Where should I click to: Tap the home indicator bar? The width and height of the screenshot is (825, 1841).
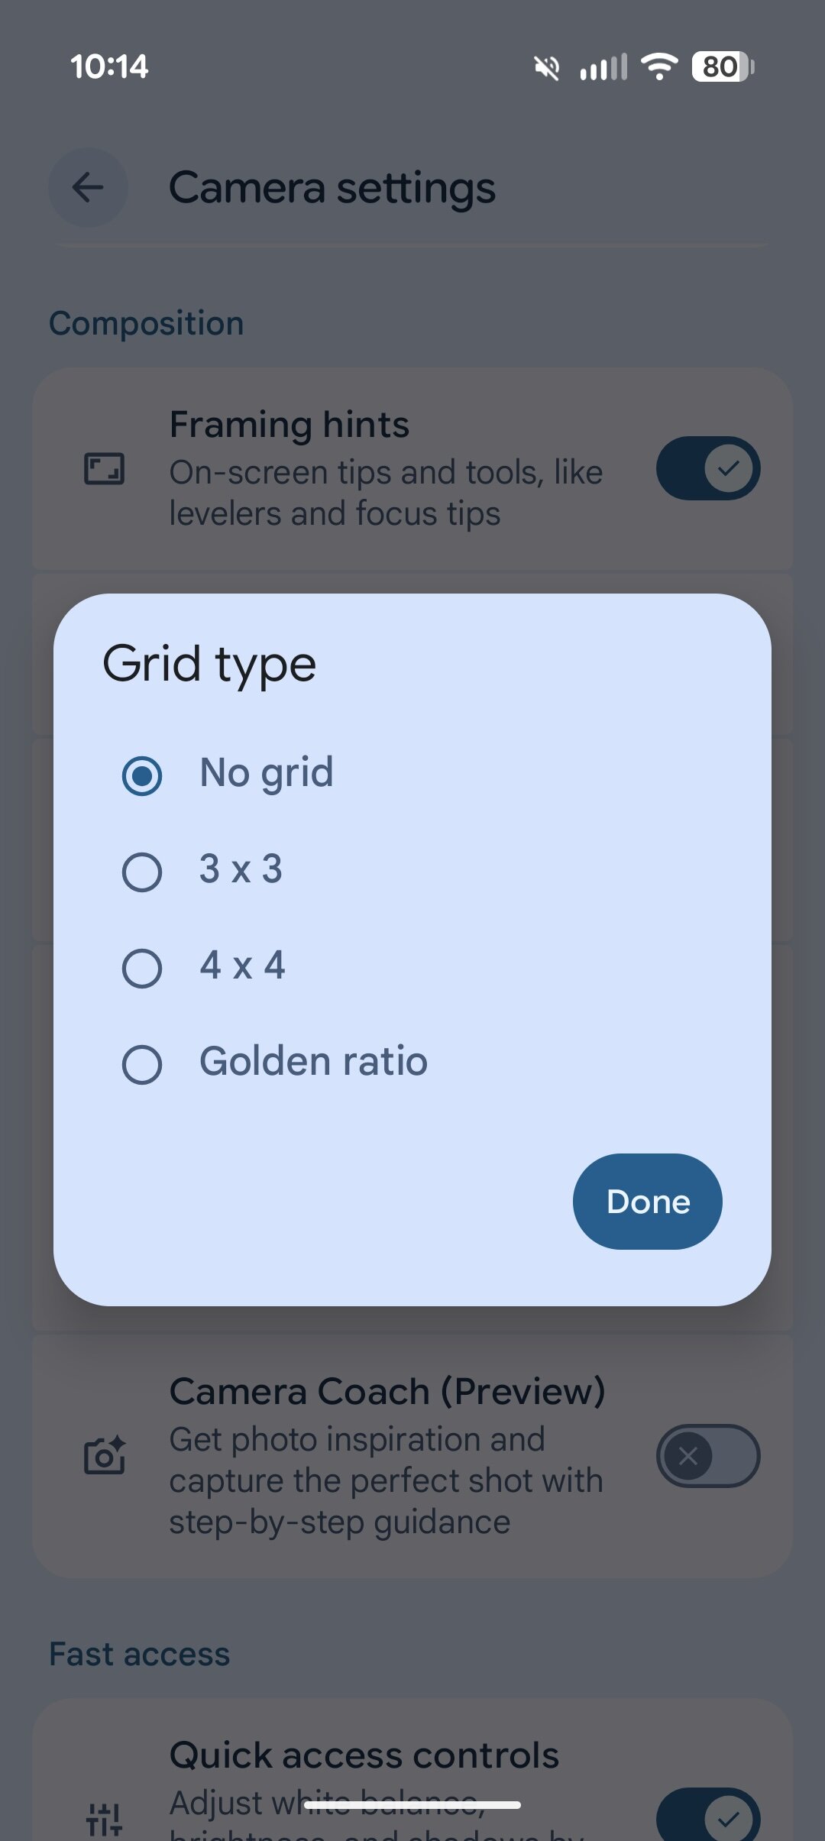[x=412, y=1805]
